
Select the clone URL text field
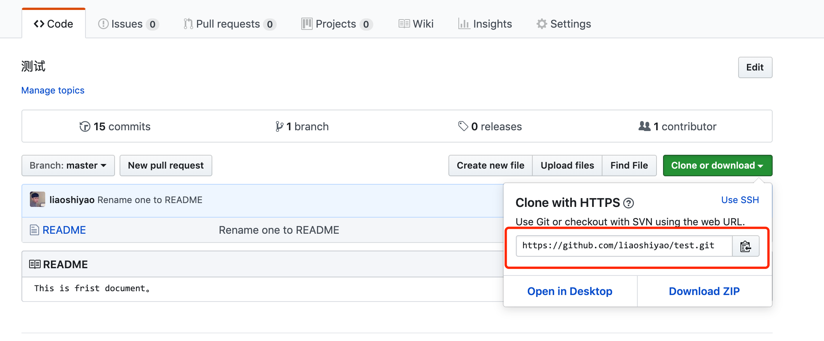[x=624, y=246]
